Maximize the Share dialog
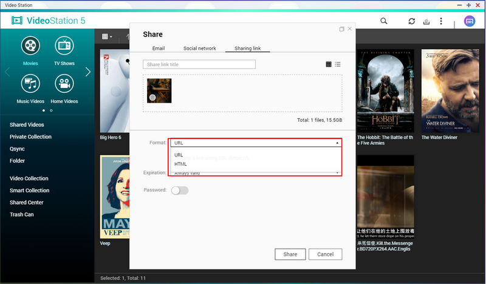 [341, 29]
